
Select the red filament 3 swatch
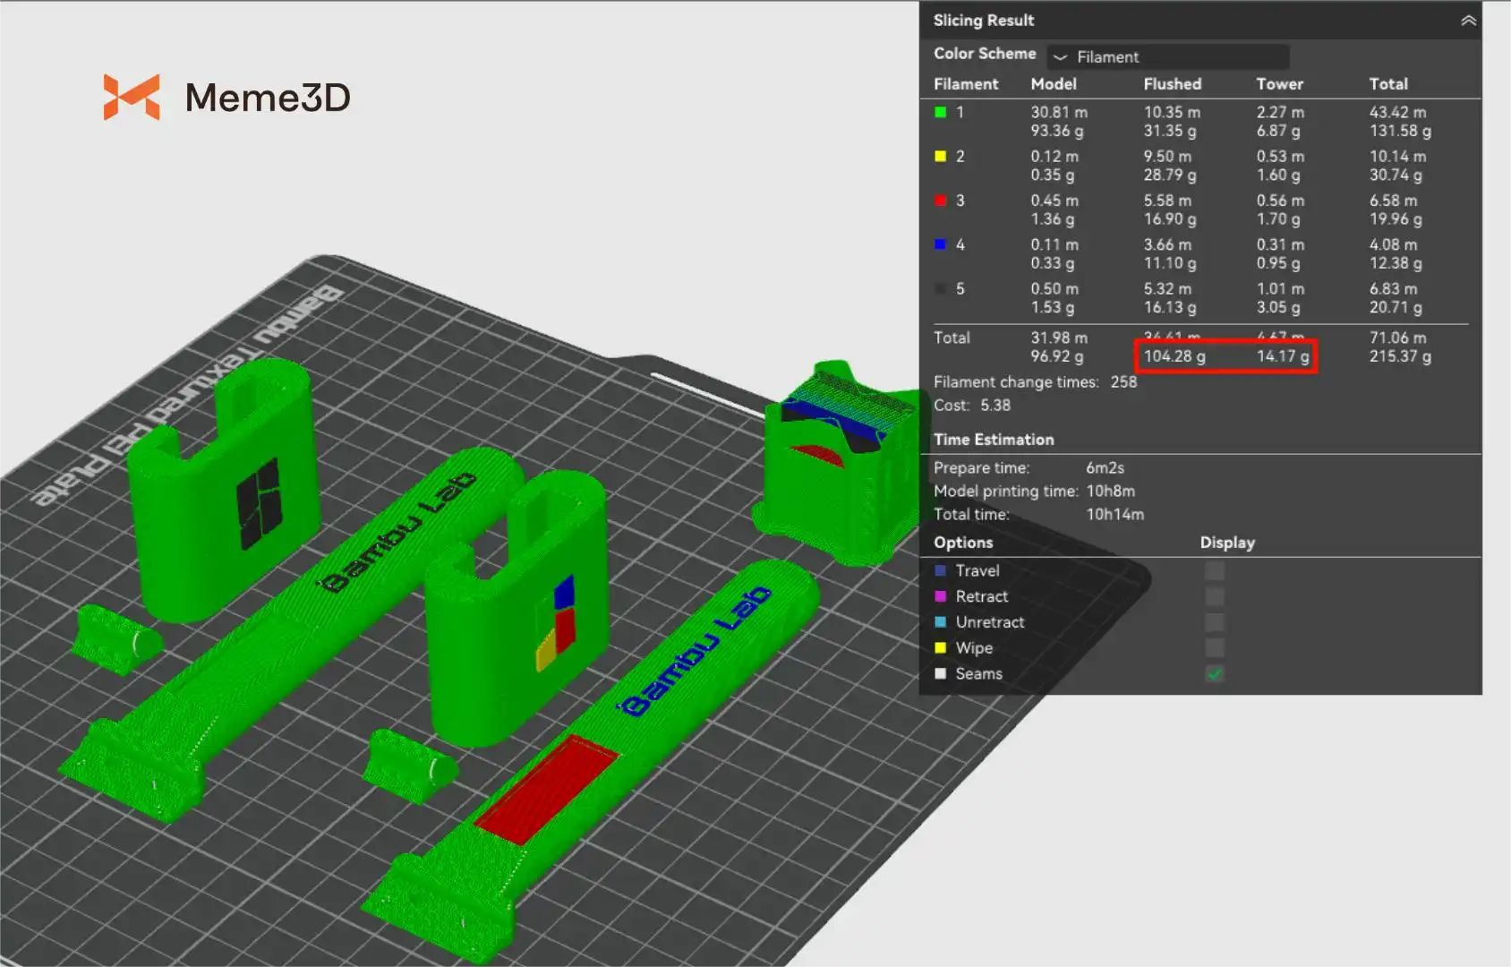[x=941, y=201]
